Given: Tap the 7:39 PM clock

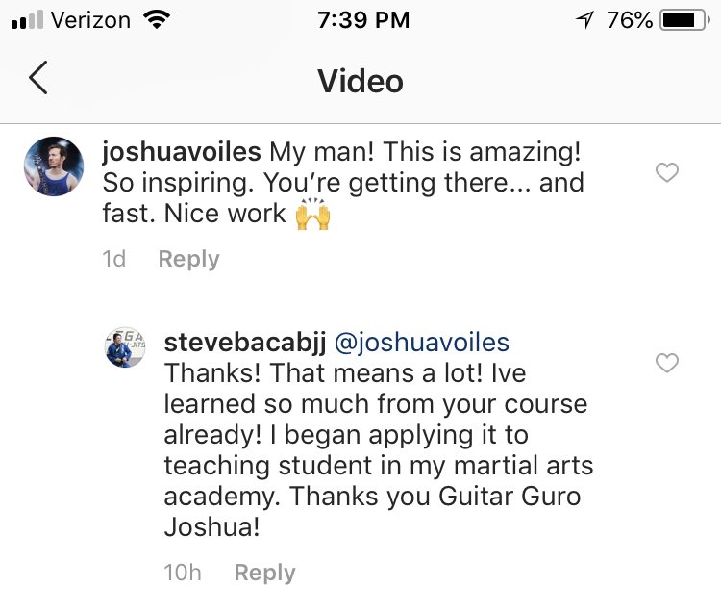Looking at the screenshot, I should (361, 19).
